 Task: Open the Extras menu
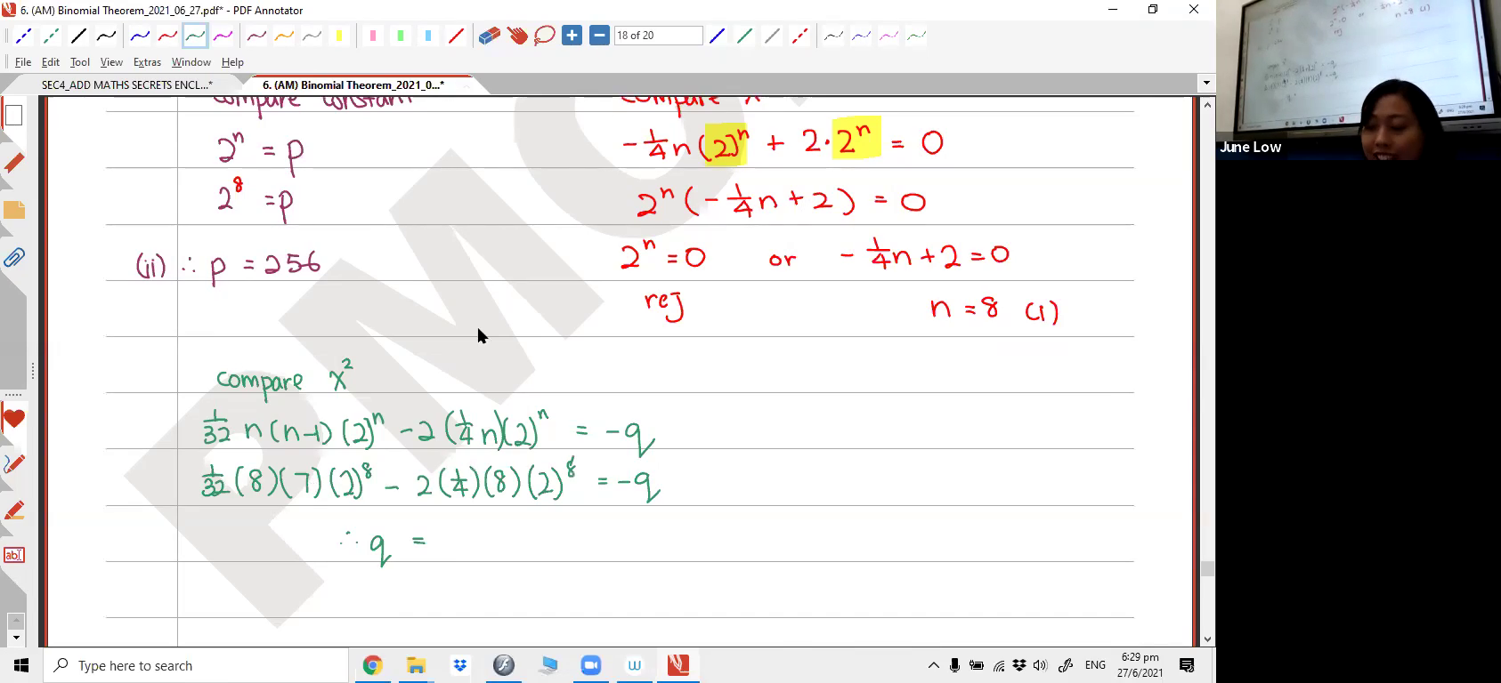[x=147, y=62]
